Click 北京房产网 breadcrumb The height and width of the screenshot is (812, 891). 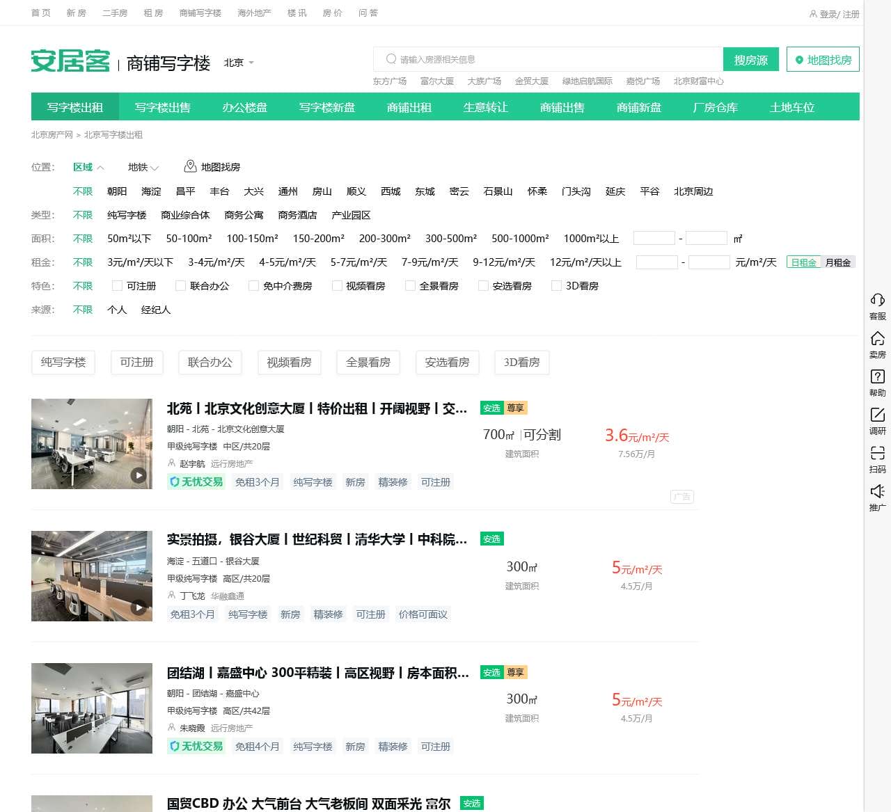(x=52, y=135)
